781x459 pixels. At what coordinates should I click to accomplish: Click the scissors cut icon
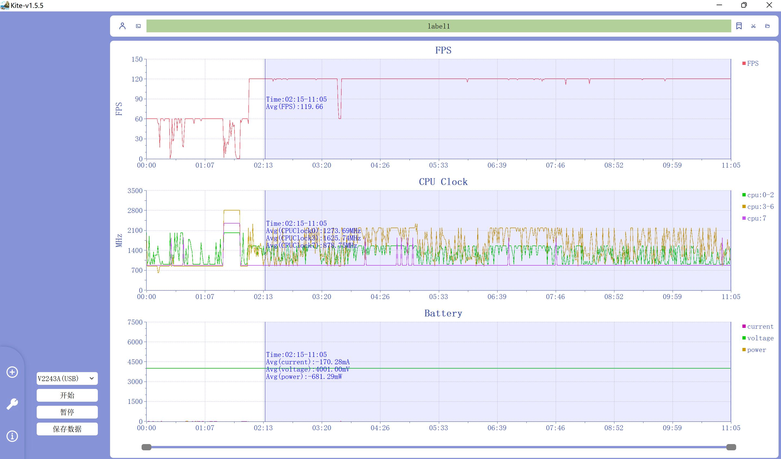pyautogui.click(x=753, y=26)
